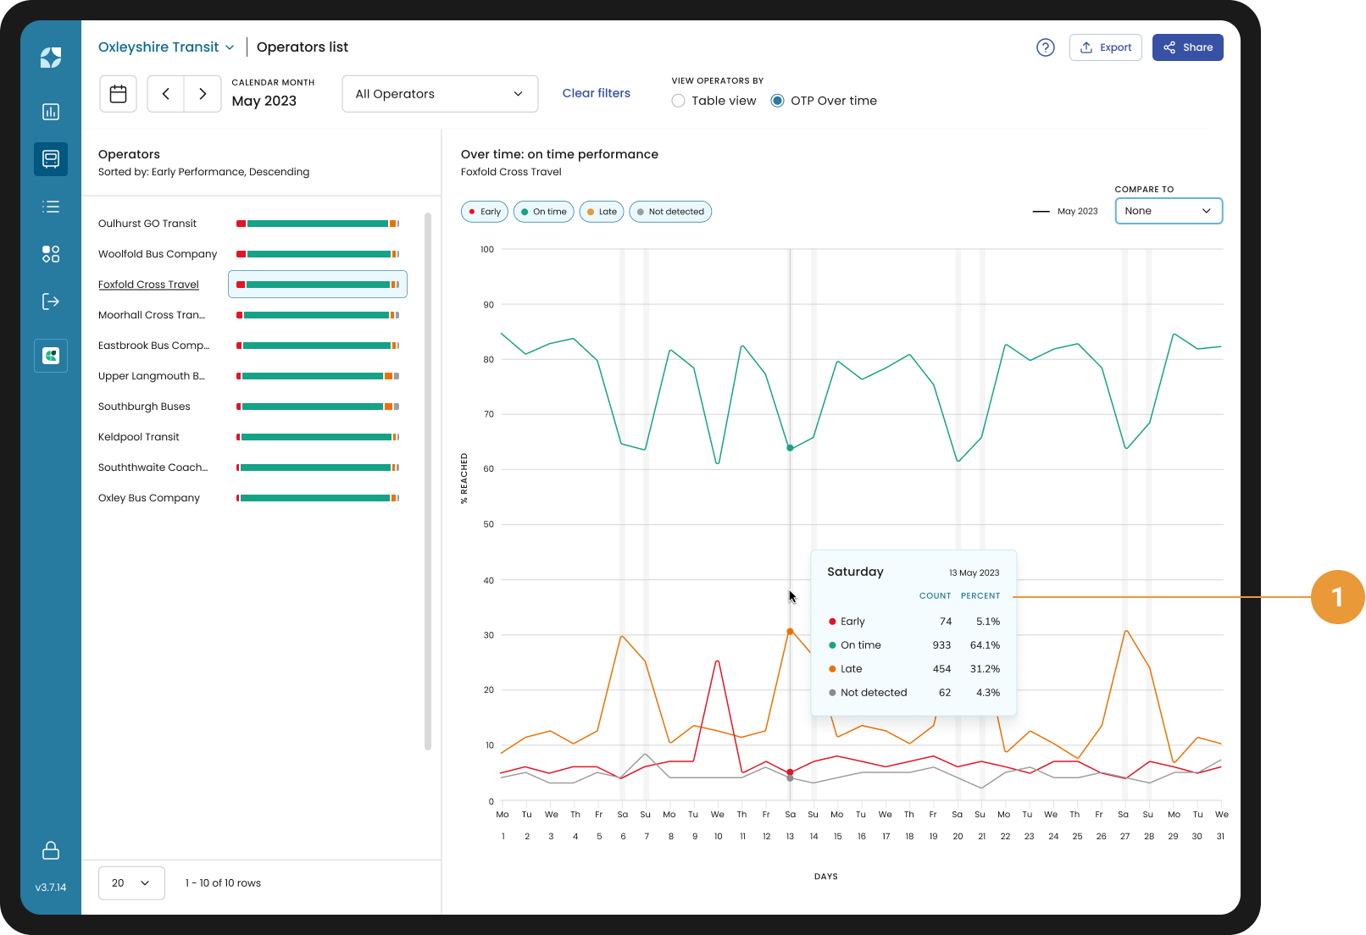Image resolution: width=1366 pixels, height=935 pixels.
Task: Open the green leaf app icon in sidebar
Action: pos(51,356)
